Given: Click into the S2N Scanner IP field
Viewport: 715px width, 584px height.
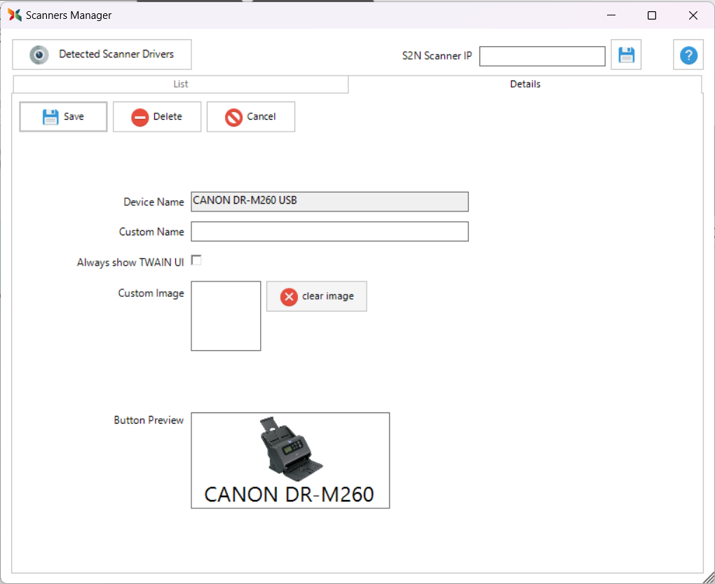Looking at the screenshot, I should [542, 56].
